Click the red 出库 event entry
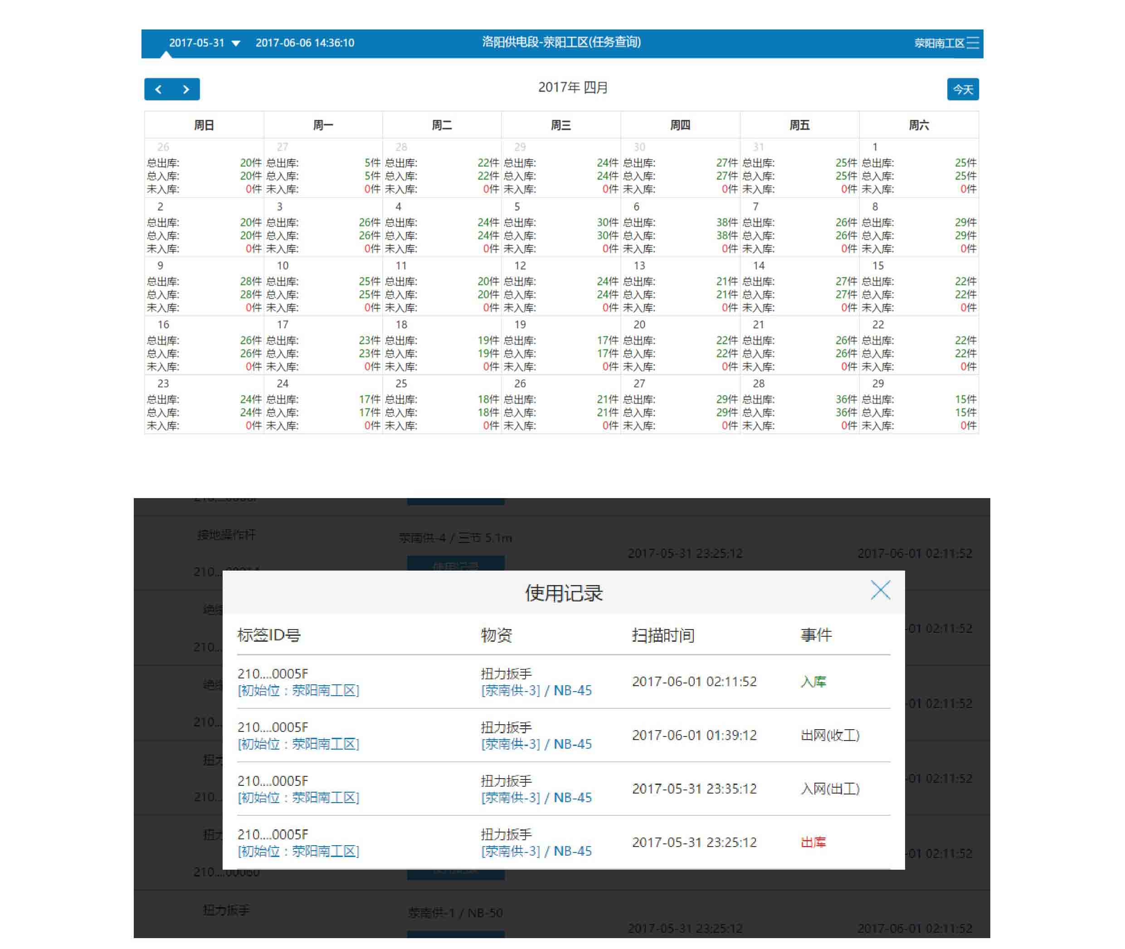This screenshot has height=949, width=1125. point(813,842)
